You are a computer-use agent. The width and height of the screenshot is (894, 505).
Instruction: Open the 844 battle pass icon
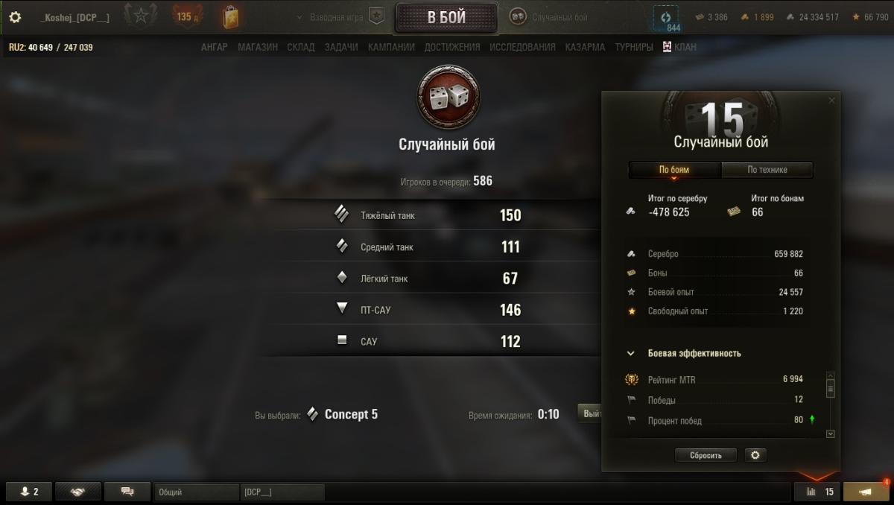click(x=667, y=19)
